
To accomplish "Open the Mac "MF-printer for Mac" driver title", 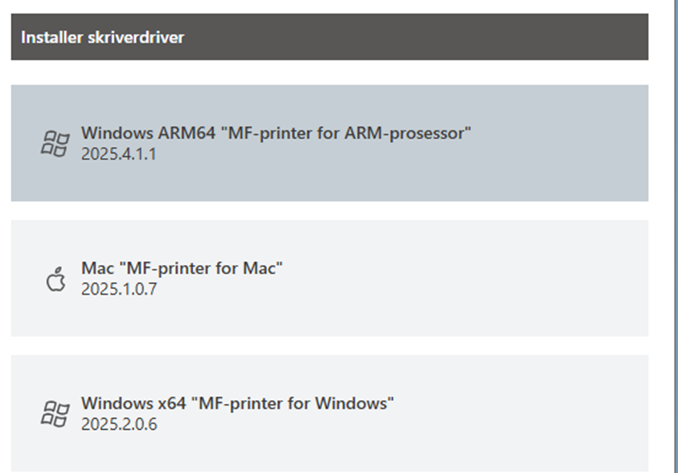I will (x=181, y=269).
